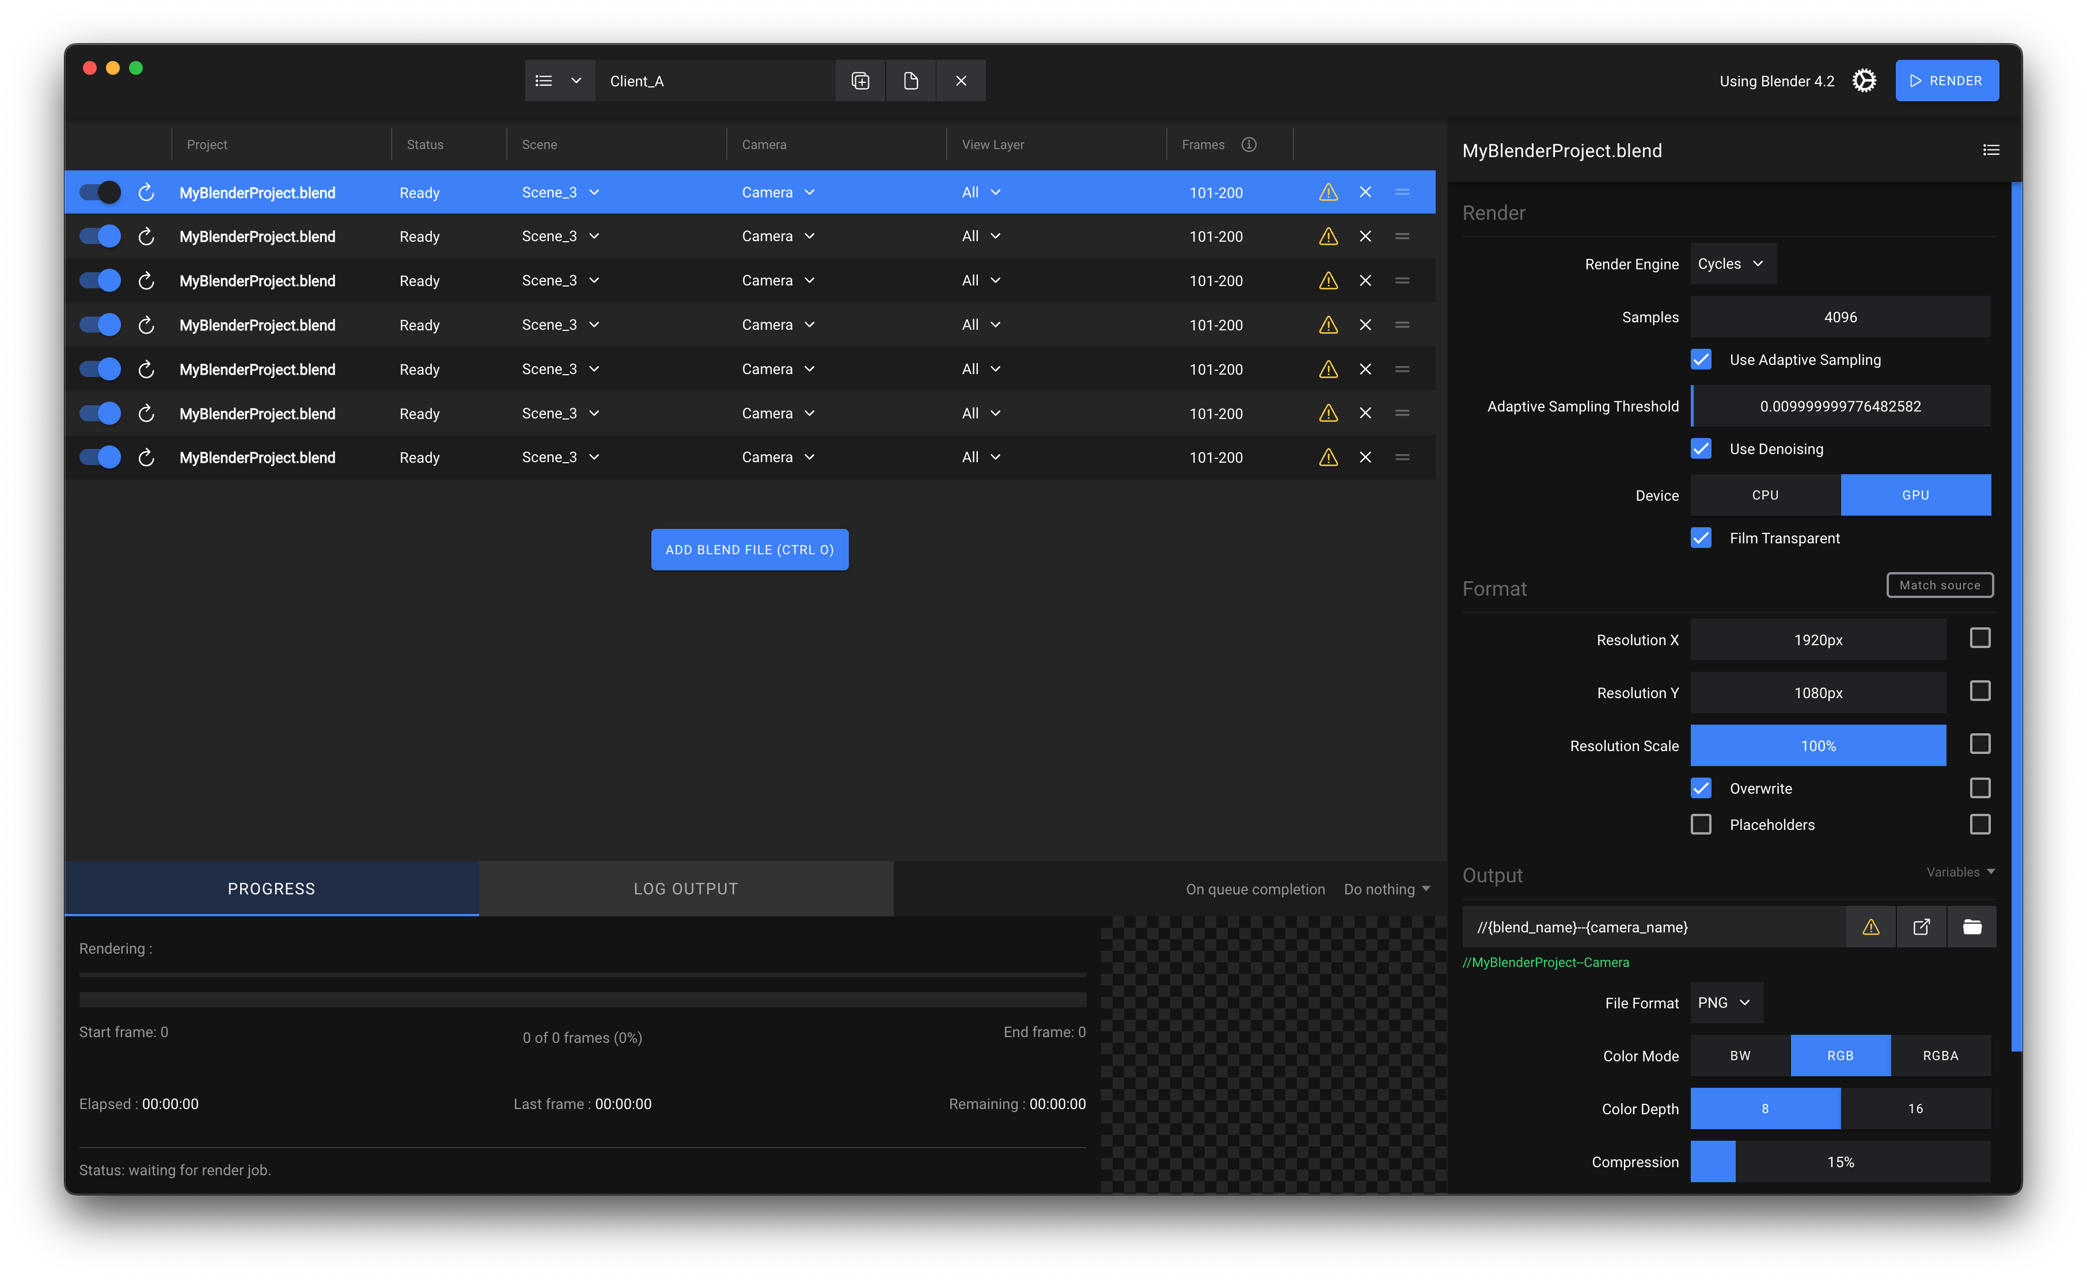Click the Compression 15% slider

(x=1840, y=1161)
